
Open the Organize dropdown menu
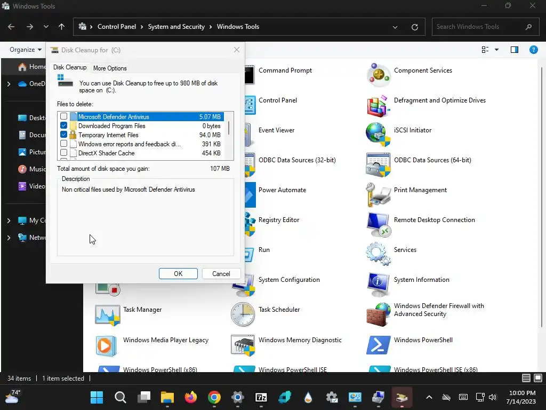(x=26, y=50)
